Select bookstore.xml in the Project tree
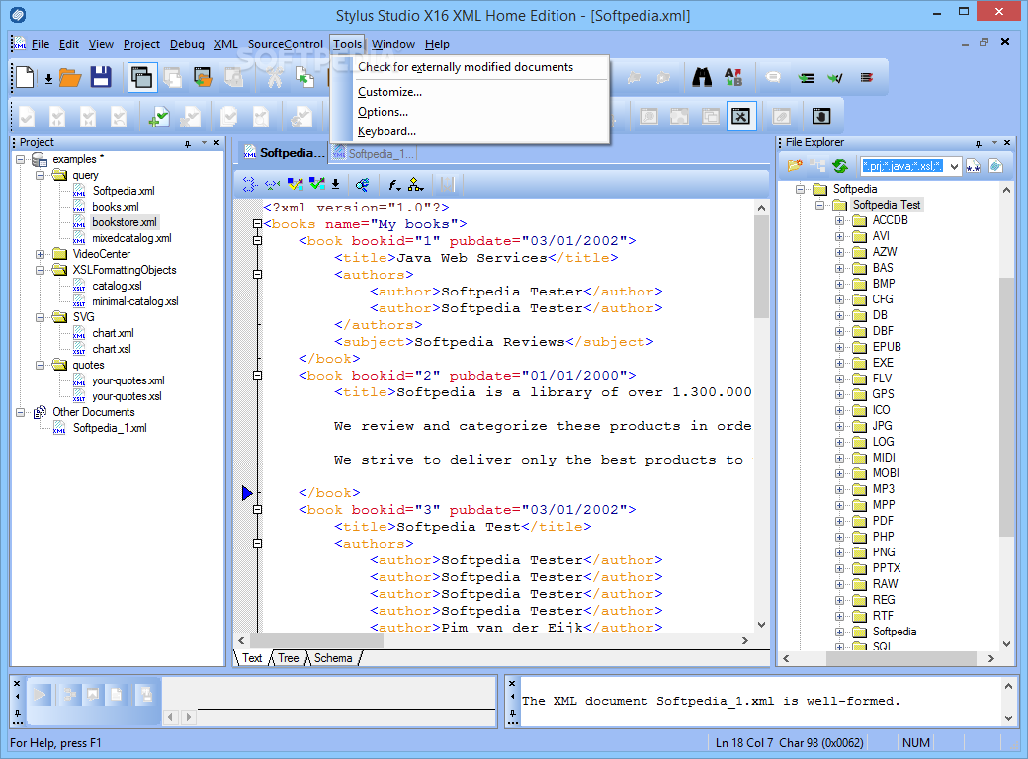Screen dimensions: 1028x759 click(x=125, y=222)
